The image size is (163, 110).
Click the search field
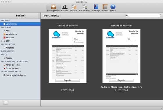pos(143,16)
